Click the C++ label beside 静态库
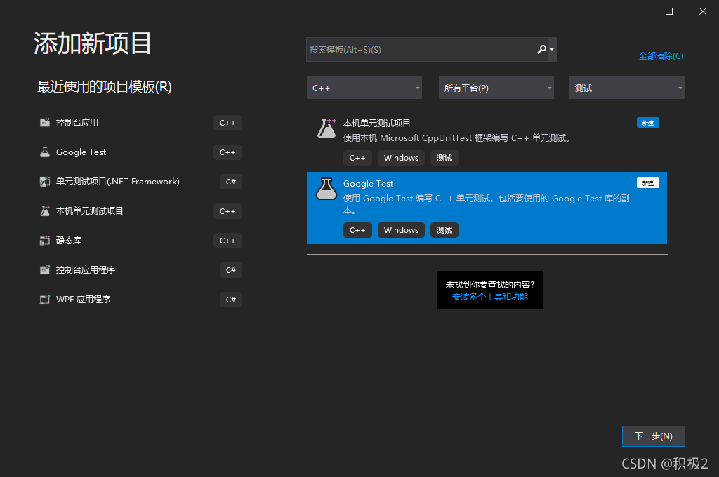Image resolution: width=719 pixels, height=477 pixels. click(x=227, y=241)
